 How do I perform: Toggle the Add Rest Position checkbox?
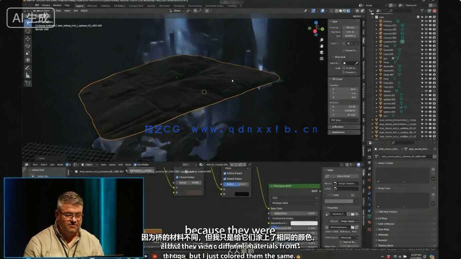376,212
